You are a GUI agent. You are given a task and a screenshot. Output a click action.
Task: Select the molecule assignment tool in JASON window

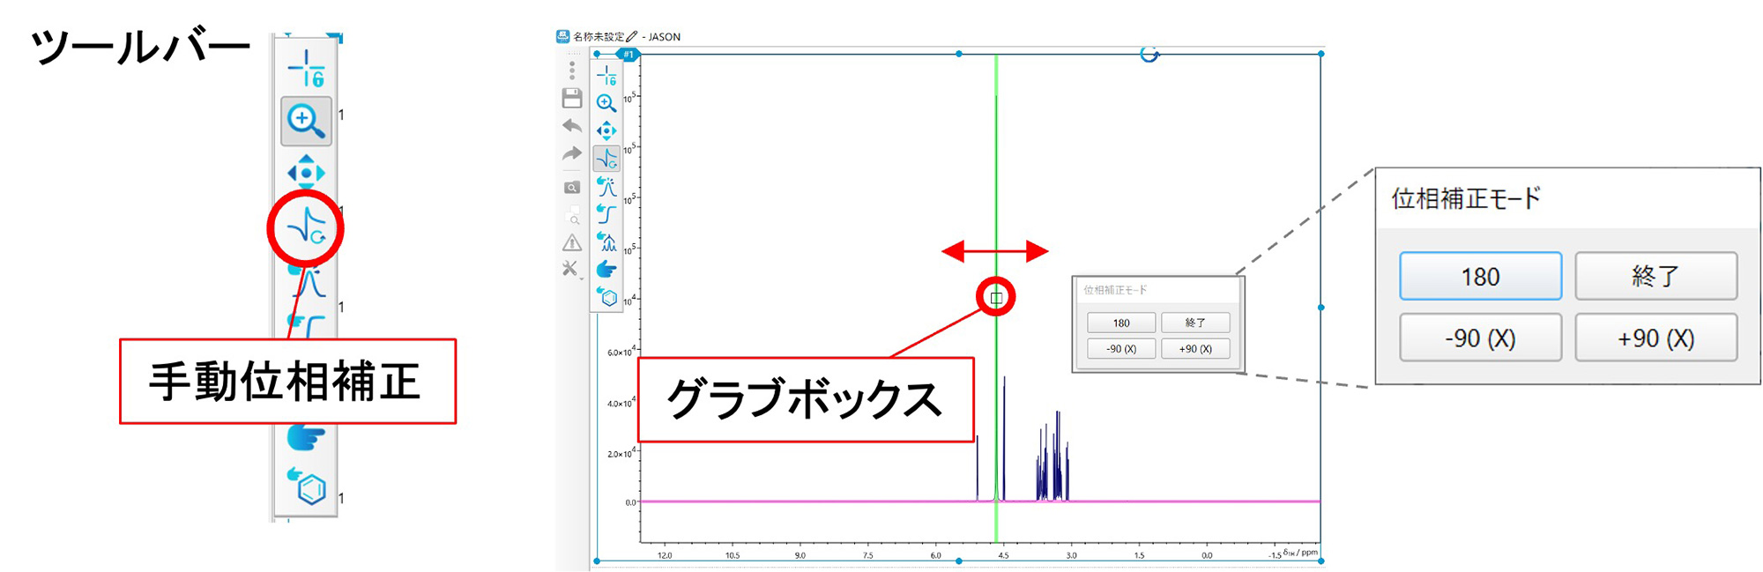click(606, 296)
